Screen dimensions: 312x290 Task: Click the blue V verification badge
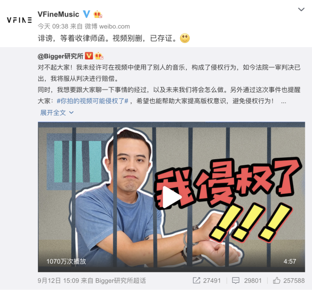86,14
